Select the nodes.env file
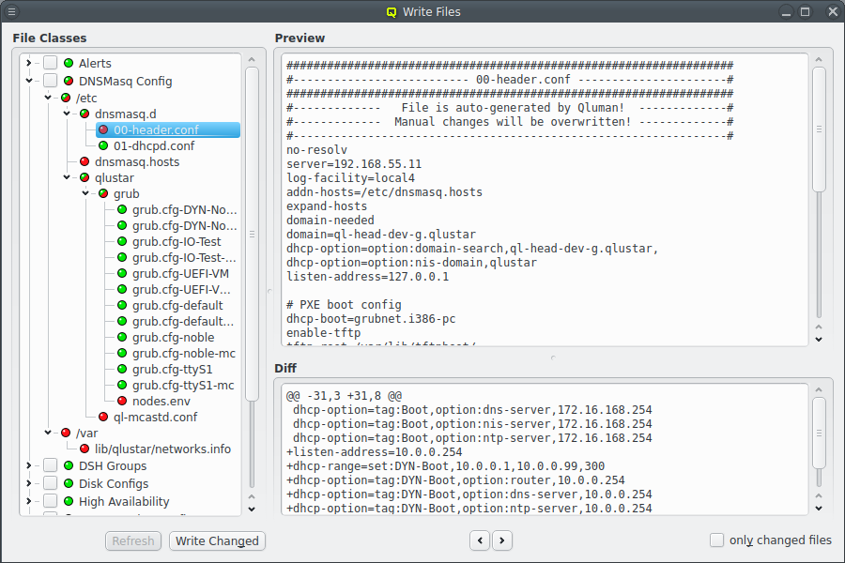 (161, 401)
